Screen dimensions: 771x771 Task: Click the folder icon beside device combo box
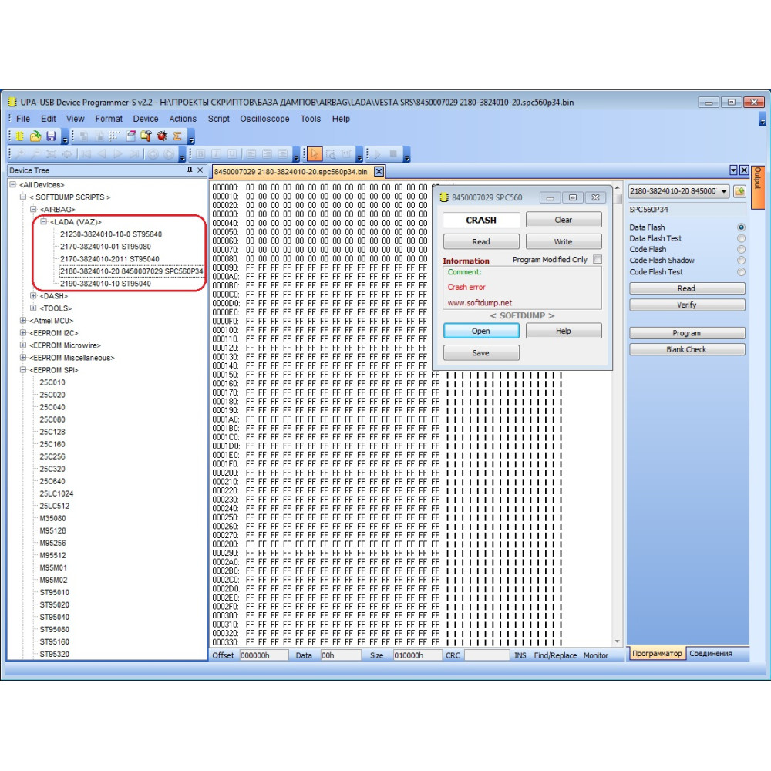click(739, 191)
